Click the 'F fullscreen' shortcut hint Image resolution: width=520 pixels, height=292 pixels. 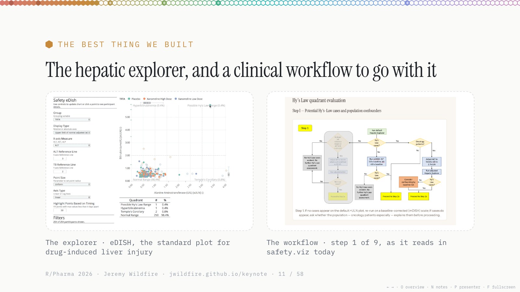pyautogui.click(x=501, y=287)
